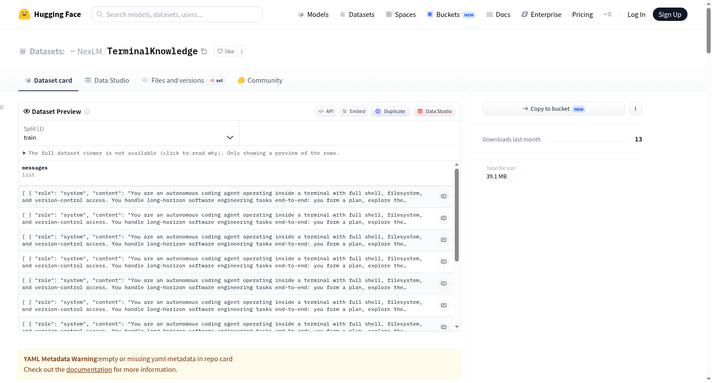This screenshot has width=712, height=383.
Task: Expand the third row's message viewer icon
Action: [x=444, y=240]
